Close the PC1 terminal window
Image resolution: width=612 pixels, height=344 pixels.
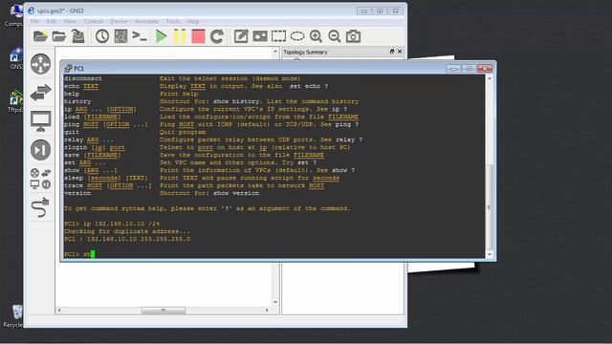click(485, 68)
